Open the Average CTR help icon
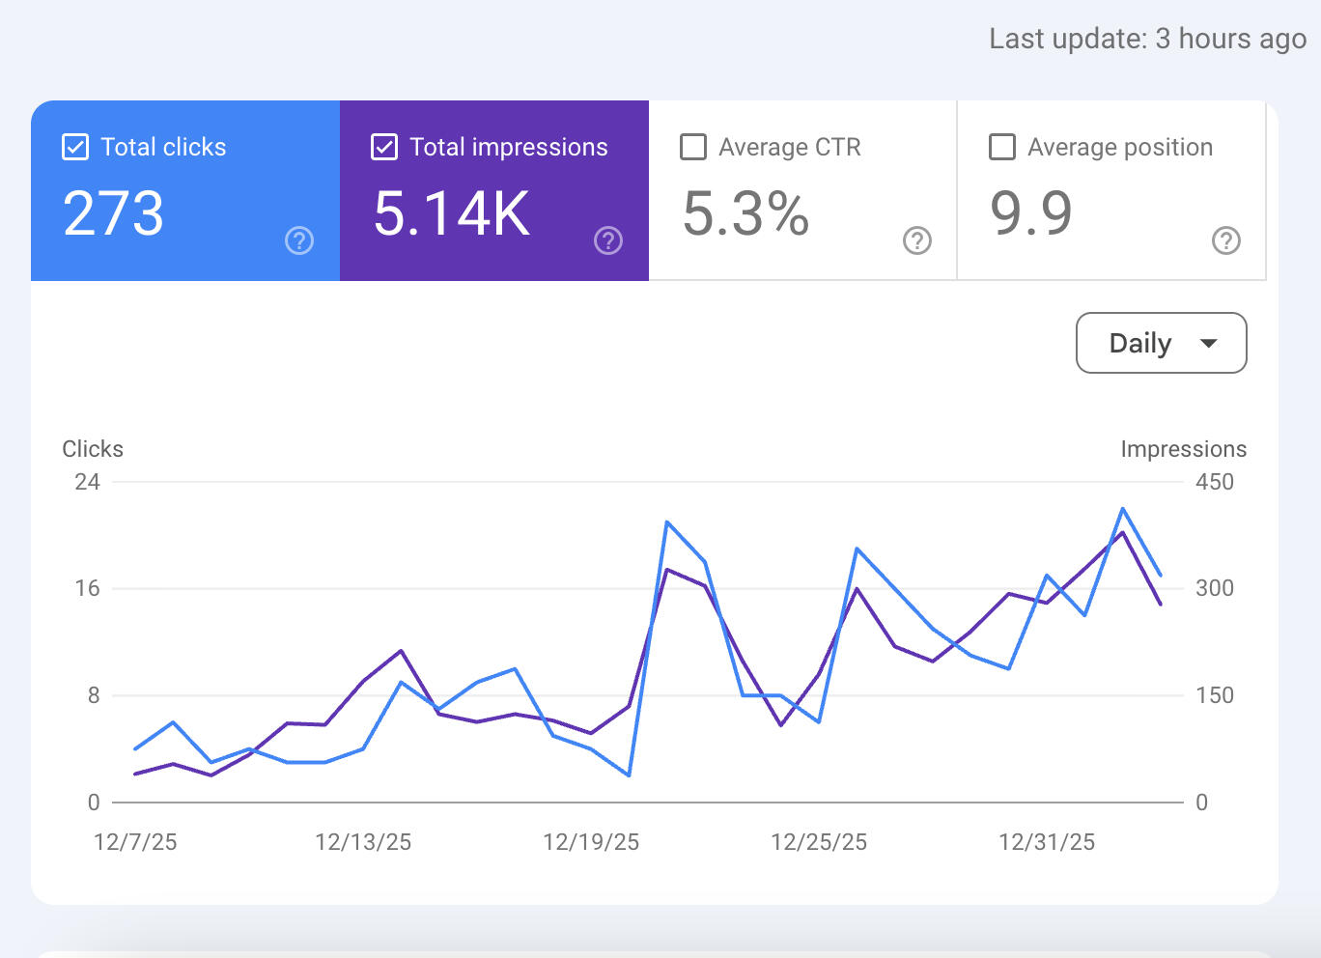This screenshot has width=1321, height=958. point(917,240)
